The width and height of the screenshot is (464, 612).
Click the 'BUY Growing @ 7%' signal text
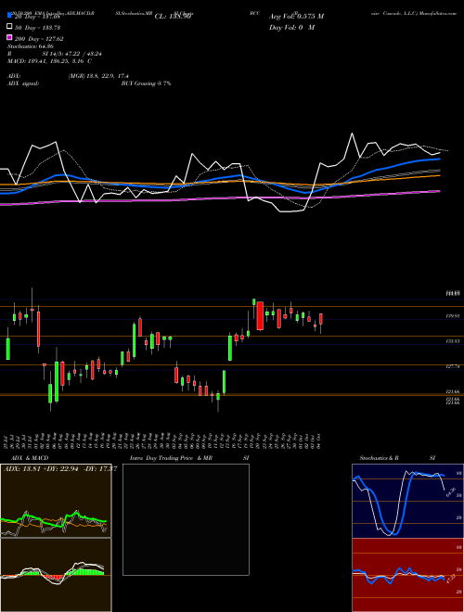[146, 83]
